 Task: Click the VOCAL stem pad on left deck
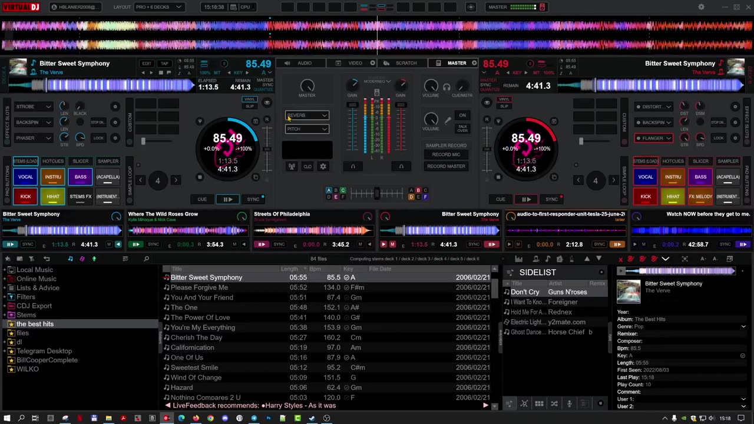(25, 177)
